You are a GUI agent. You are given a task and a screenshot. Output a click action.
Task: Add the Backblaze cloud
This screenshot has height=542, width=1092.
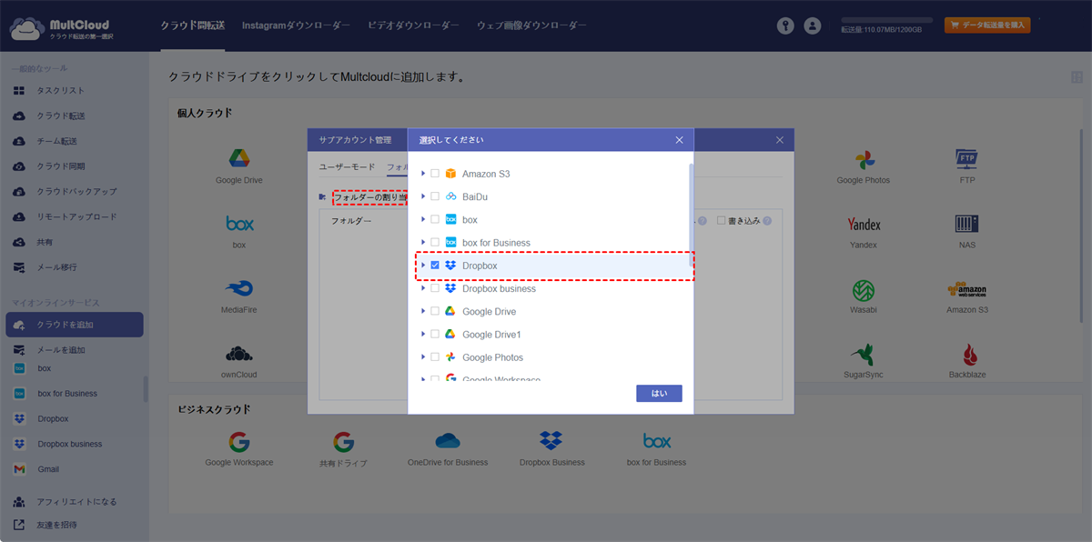(x=967, y=360)
